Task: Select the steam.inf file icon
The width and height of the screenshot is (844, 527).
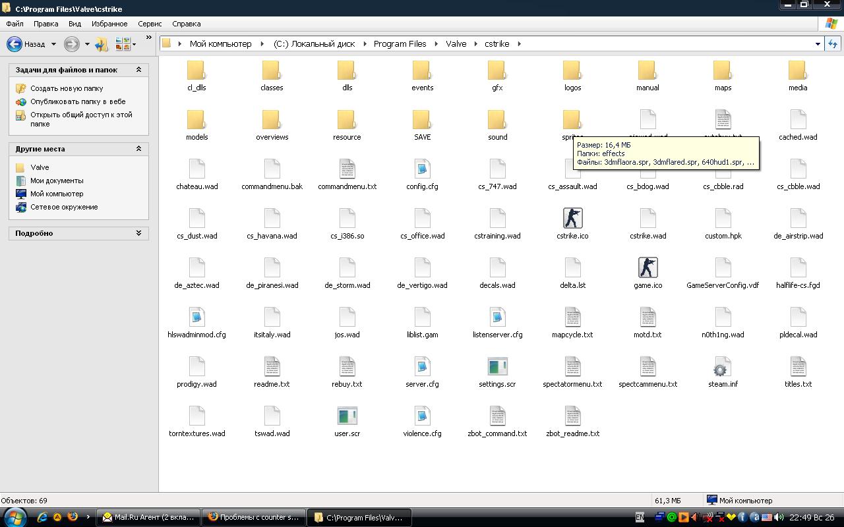Action: tap(723, 366)
